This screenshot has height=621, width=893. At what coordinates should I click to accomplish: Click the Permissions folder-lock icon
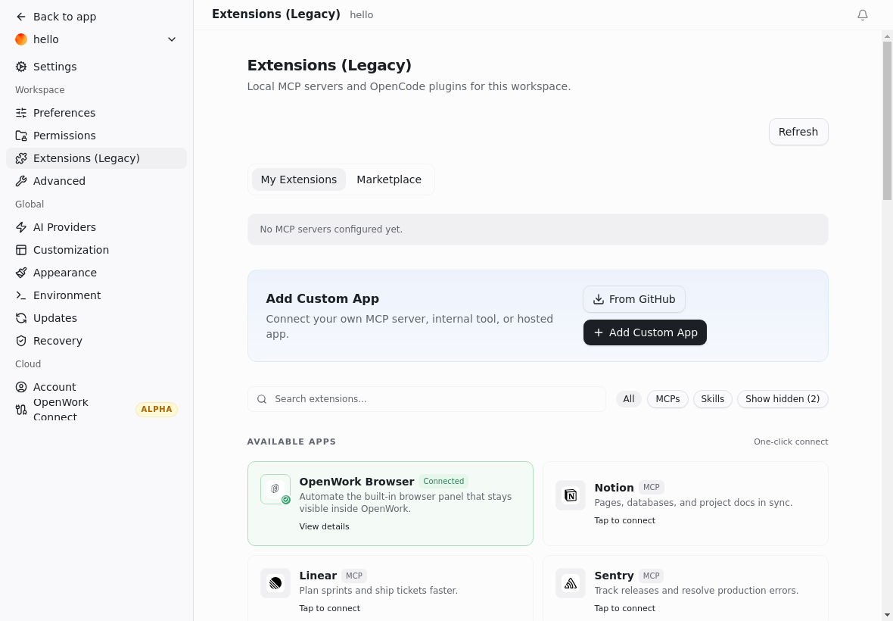point(21,136)
